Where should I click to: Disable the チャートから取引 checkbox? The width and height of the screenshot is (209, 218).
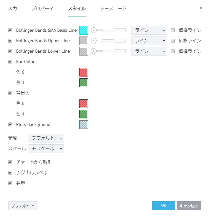tap(10, 162)
